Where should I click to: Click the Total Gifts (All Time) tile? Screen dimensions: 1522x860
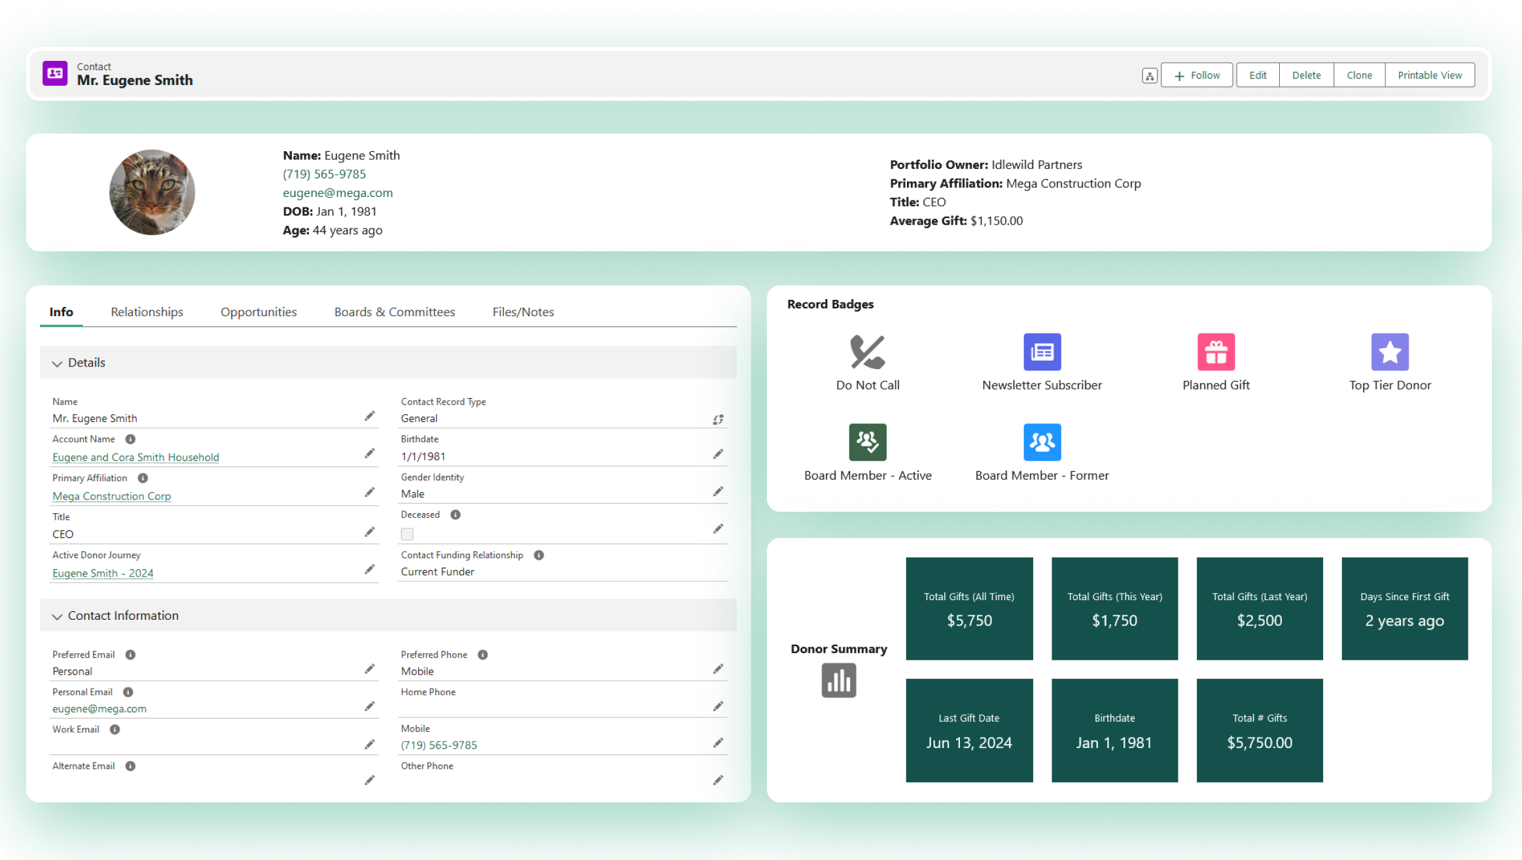click(x=969, y=609)
